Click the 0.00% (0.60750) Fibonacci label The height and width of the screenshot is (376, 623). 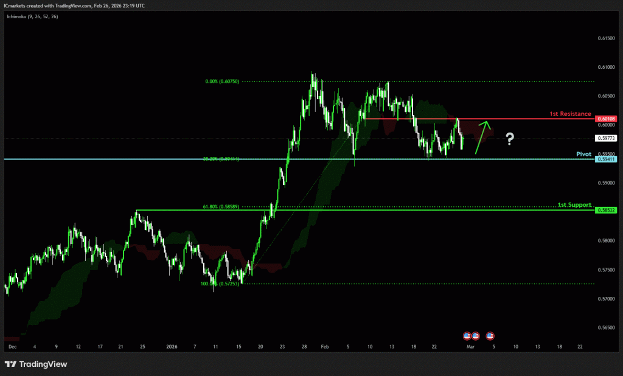click(222, 81)
